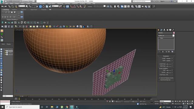Click the Display tab in scene explorer

8,44
